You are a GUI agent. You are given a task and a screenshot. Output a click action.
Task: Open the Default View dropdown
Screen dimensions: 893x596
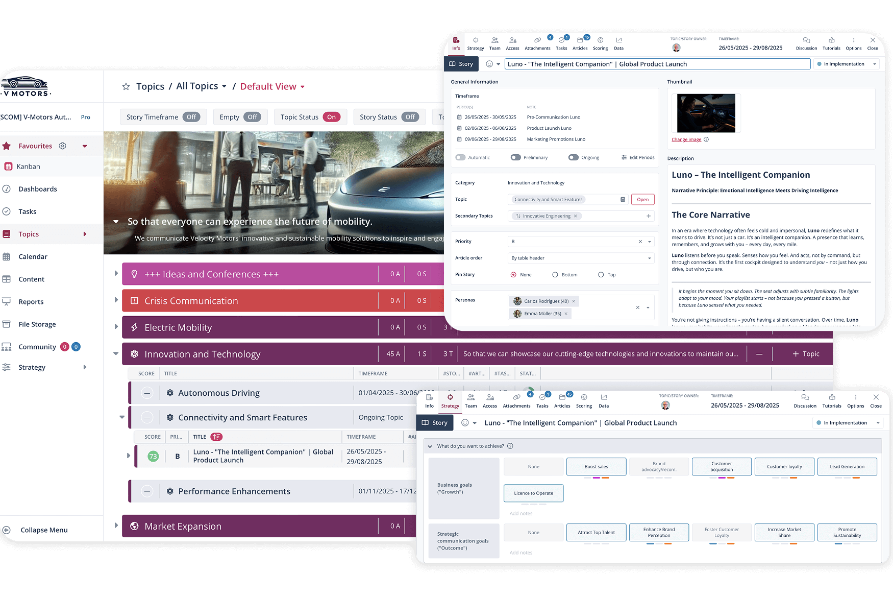click(x=272, y=87)
